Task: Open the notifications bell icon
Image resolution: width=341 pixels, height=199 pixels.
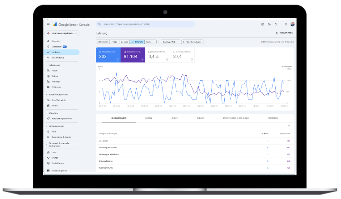Action: (284, 24)
